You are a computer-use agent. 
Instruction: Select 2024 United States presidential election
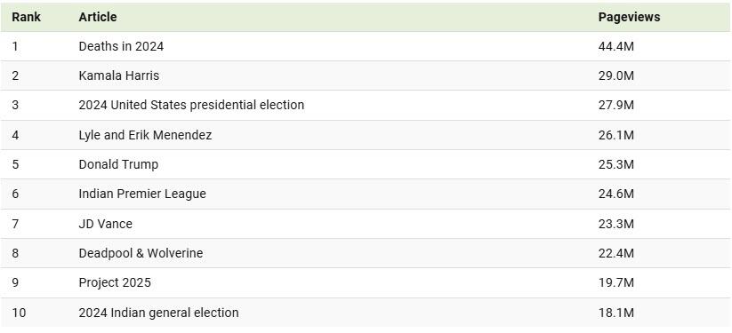click(191, 105)
